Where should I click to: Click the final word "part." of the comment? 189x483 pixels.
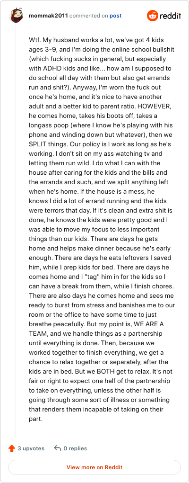pyautogui.click(x=34, y=418)
